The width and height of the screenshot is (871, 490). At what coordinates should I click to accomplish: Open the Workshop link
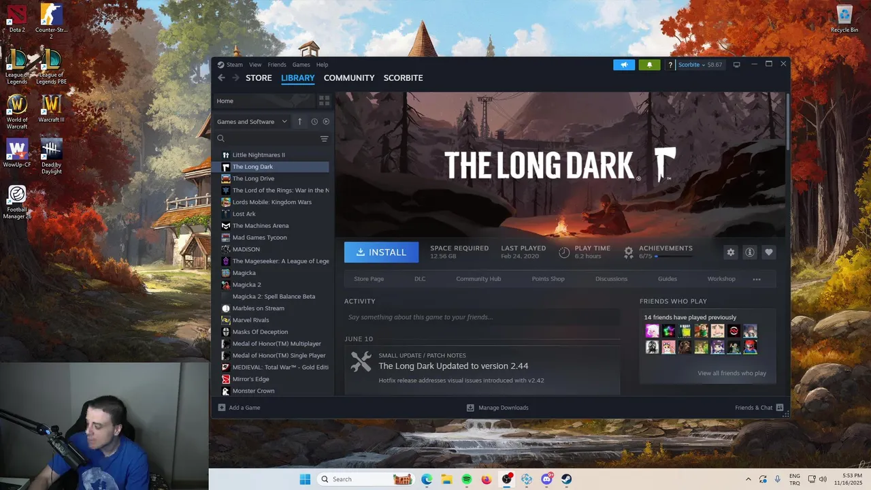721,279
